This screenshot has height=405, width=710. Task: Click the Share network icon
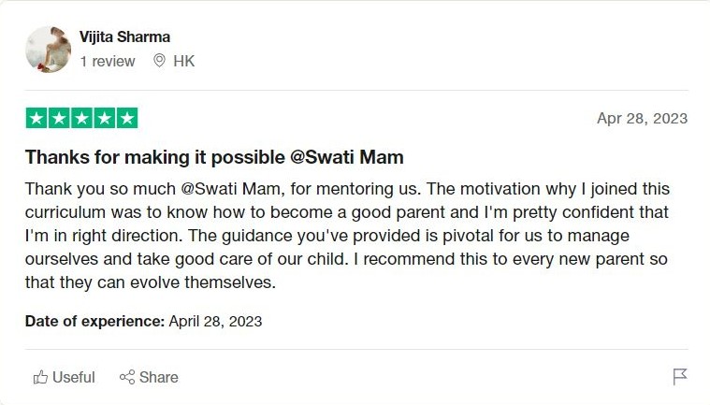pyautogui.click(x=127, y=377)
